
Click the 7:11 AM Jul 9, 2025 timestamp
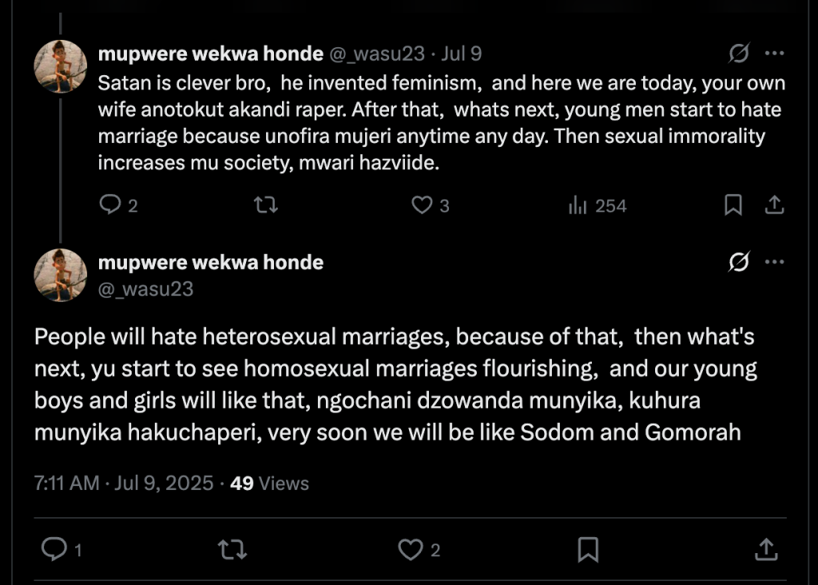(x=124, y=483)
